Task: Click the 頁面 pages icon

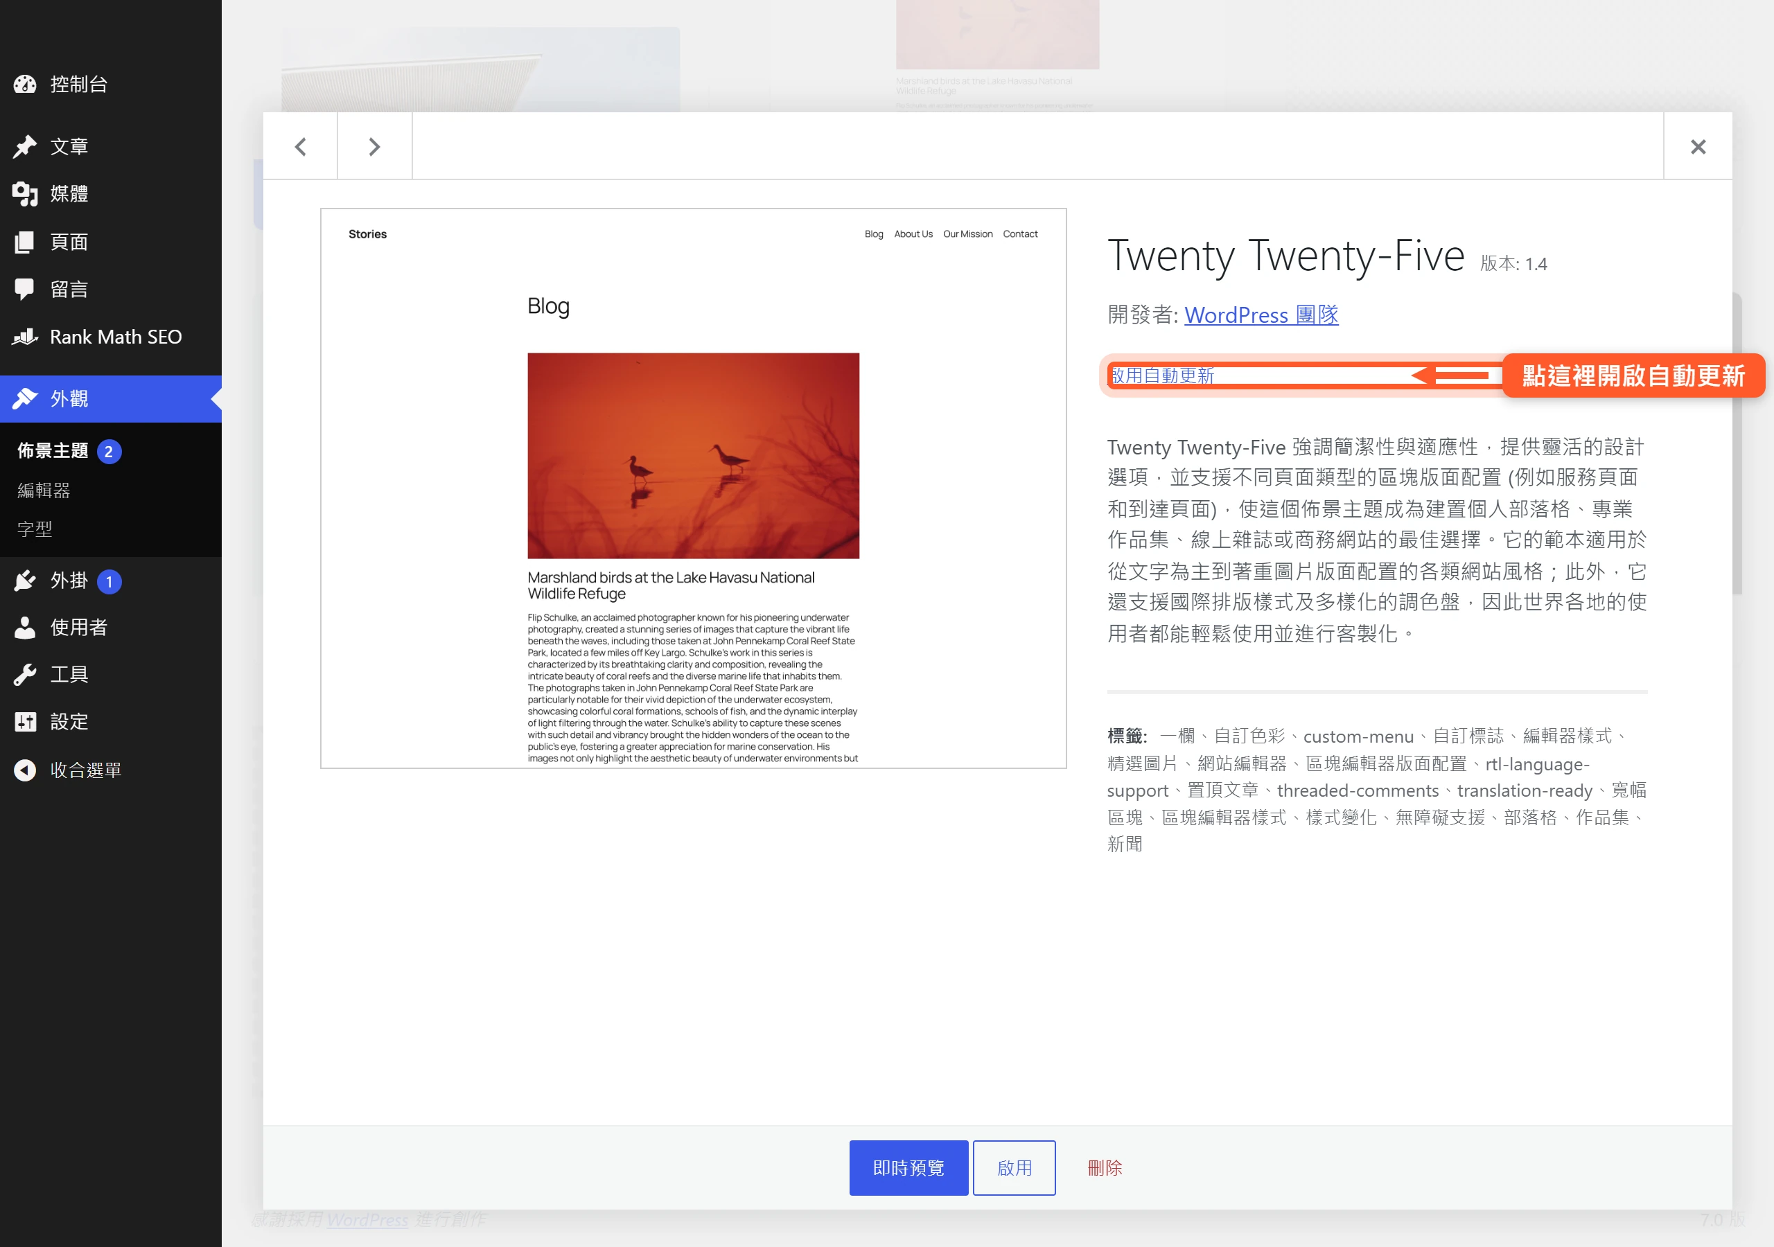Action: 25,242
